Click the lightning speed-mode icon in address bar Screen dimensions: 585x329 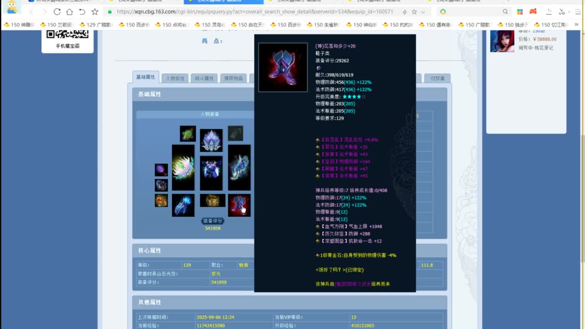point(404,12)
